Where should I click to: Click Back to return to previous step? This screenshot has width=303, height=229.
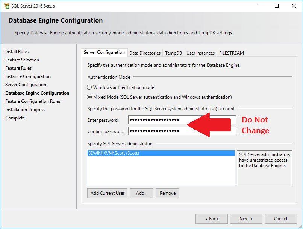[211, 218]
